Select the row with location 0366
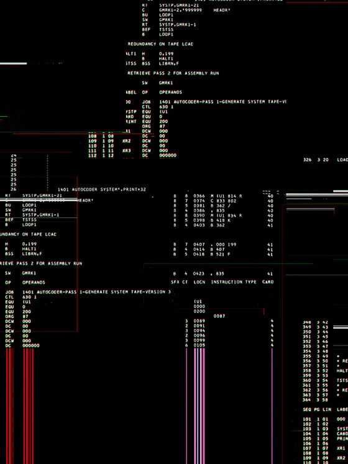 223,196
